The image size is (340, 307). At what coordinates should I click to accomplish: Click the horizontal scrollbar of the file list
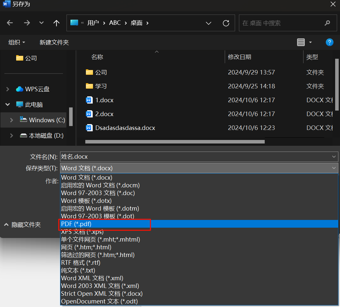tap(175, 142)
